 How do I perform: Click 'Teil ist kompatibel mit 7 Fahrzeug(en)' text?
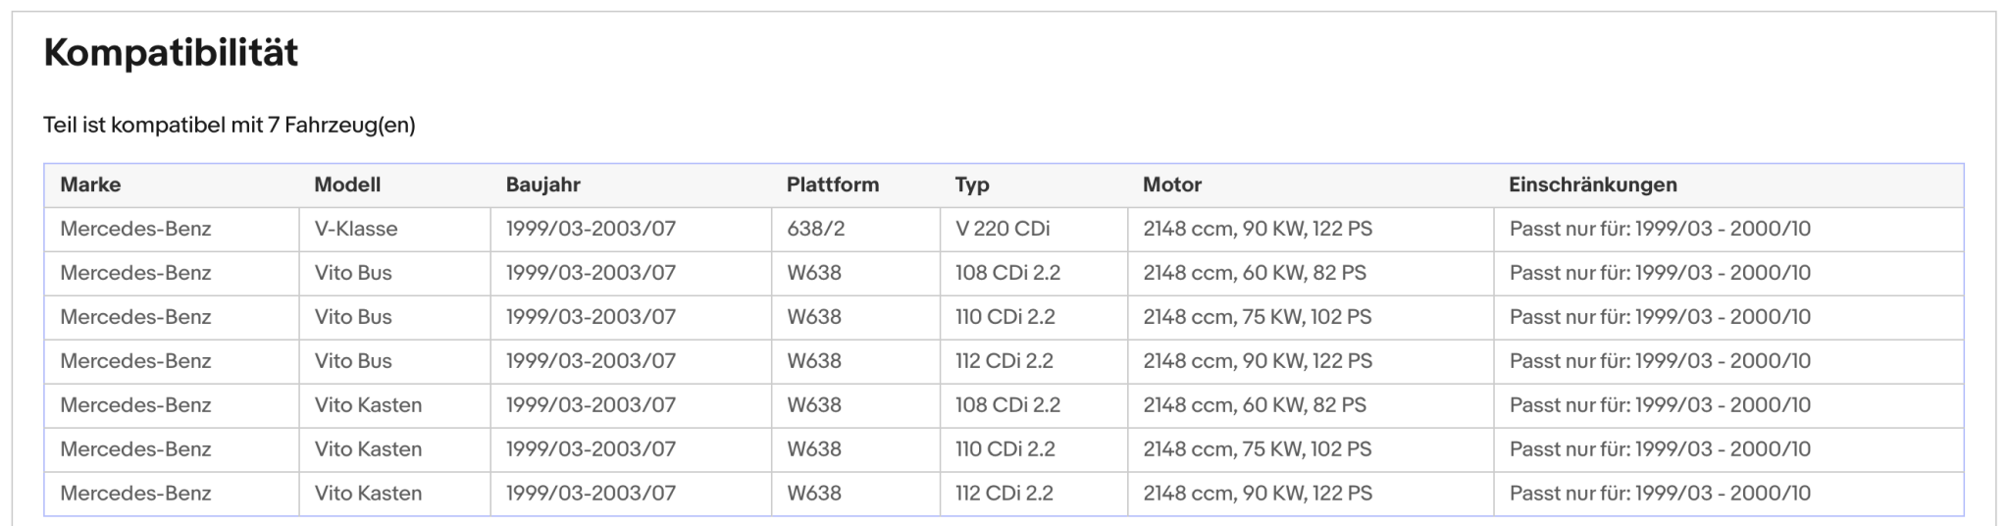(x=230, y=126)
